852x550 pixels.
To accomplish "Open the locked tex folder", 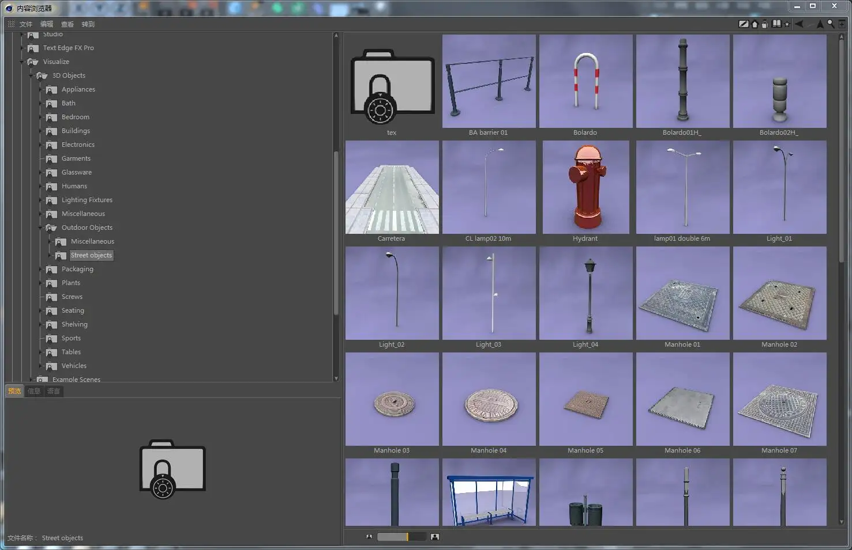I will pyautogui.click(x=392, y=86).
